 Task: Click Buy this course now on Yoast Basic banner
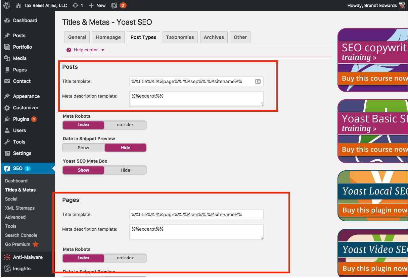pos(373,149)
